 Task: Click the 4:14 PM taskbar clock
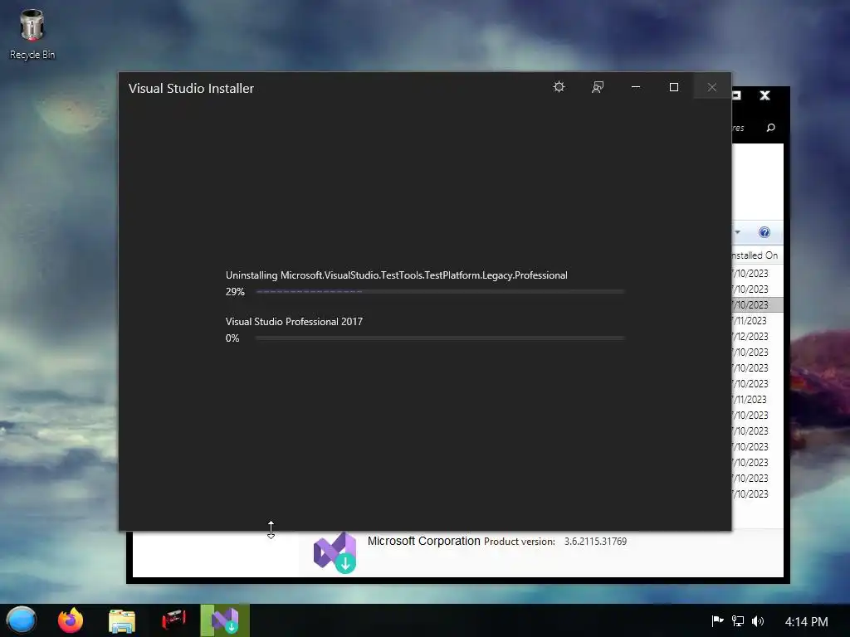point(806,622)
